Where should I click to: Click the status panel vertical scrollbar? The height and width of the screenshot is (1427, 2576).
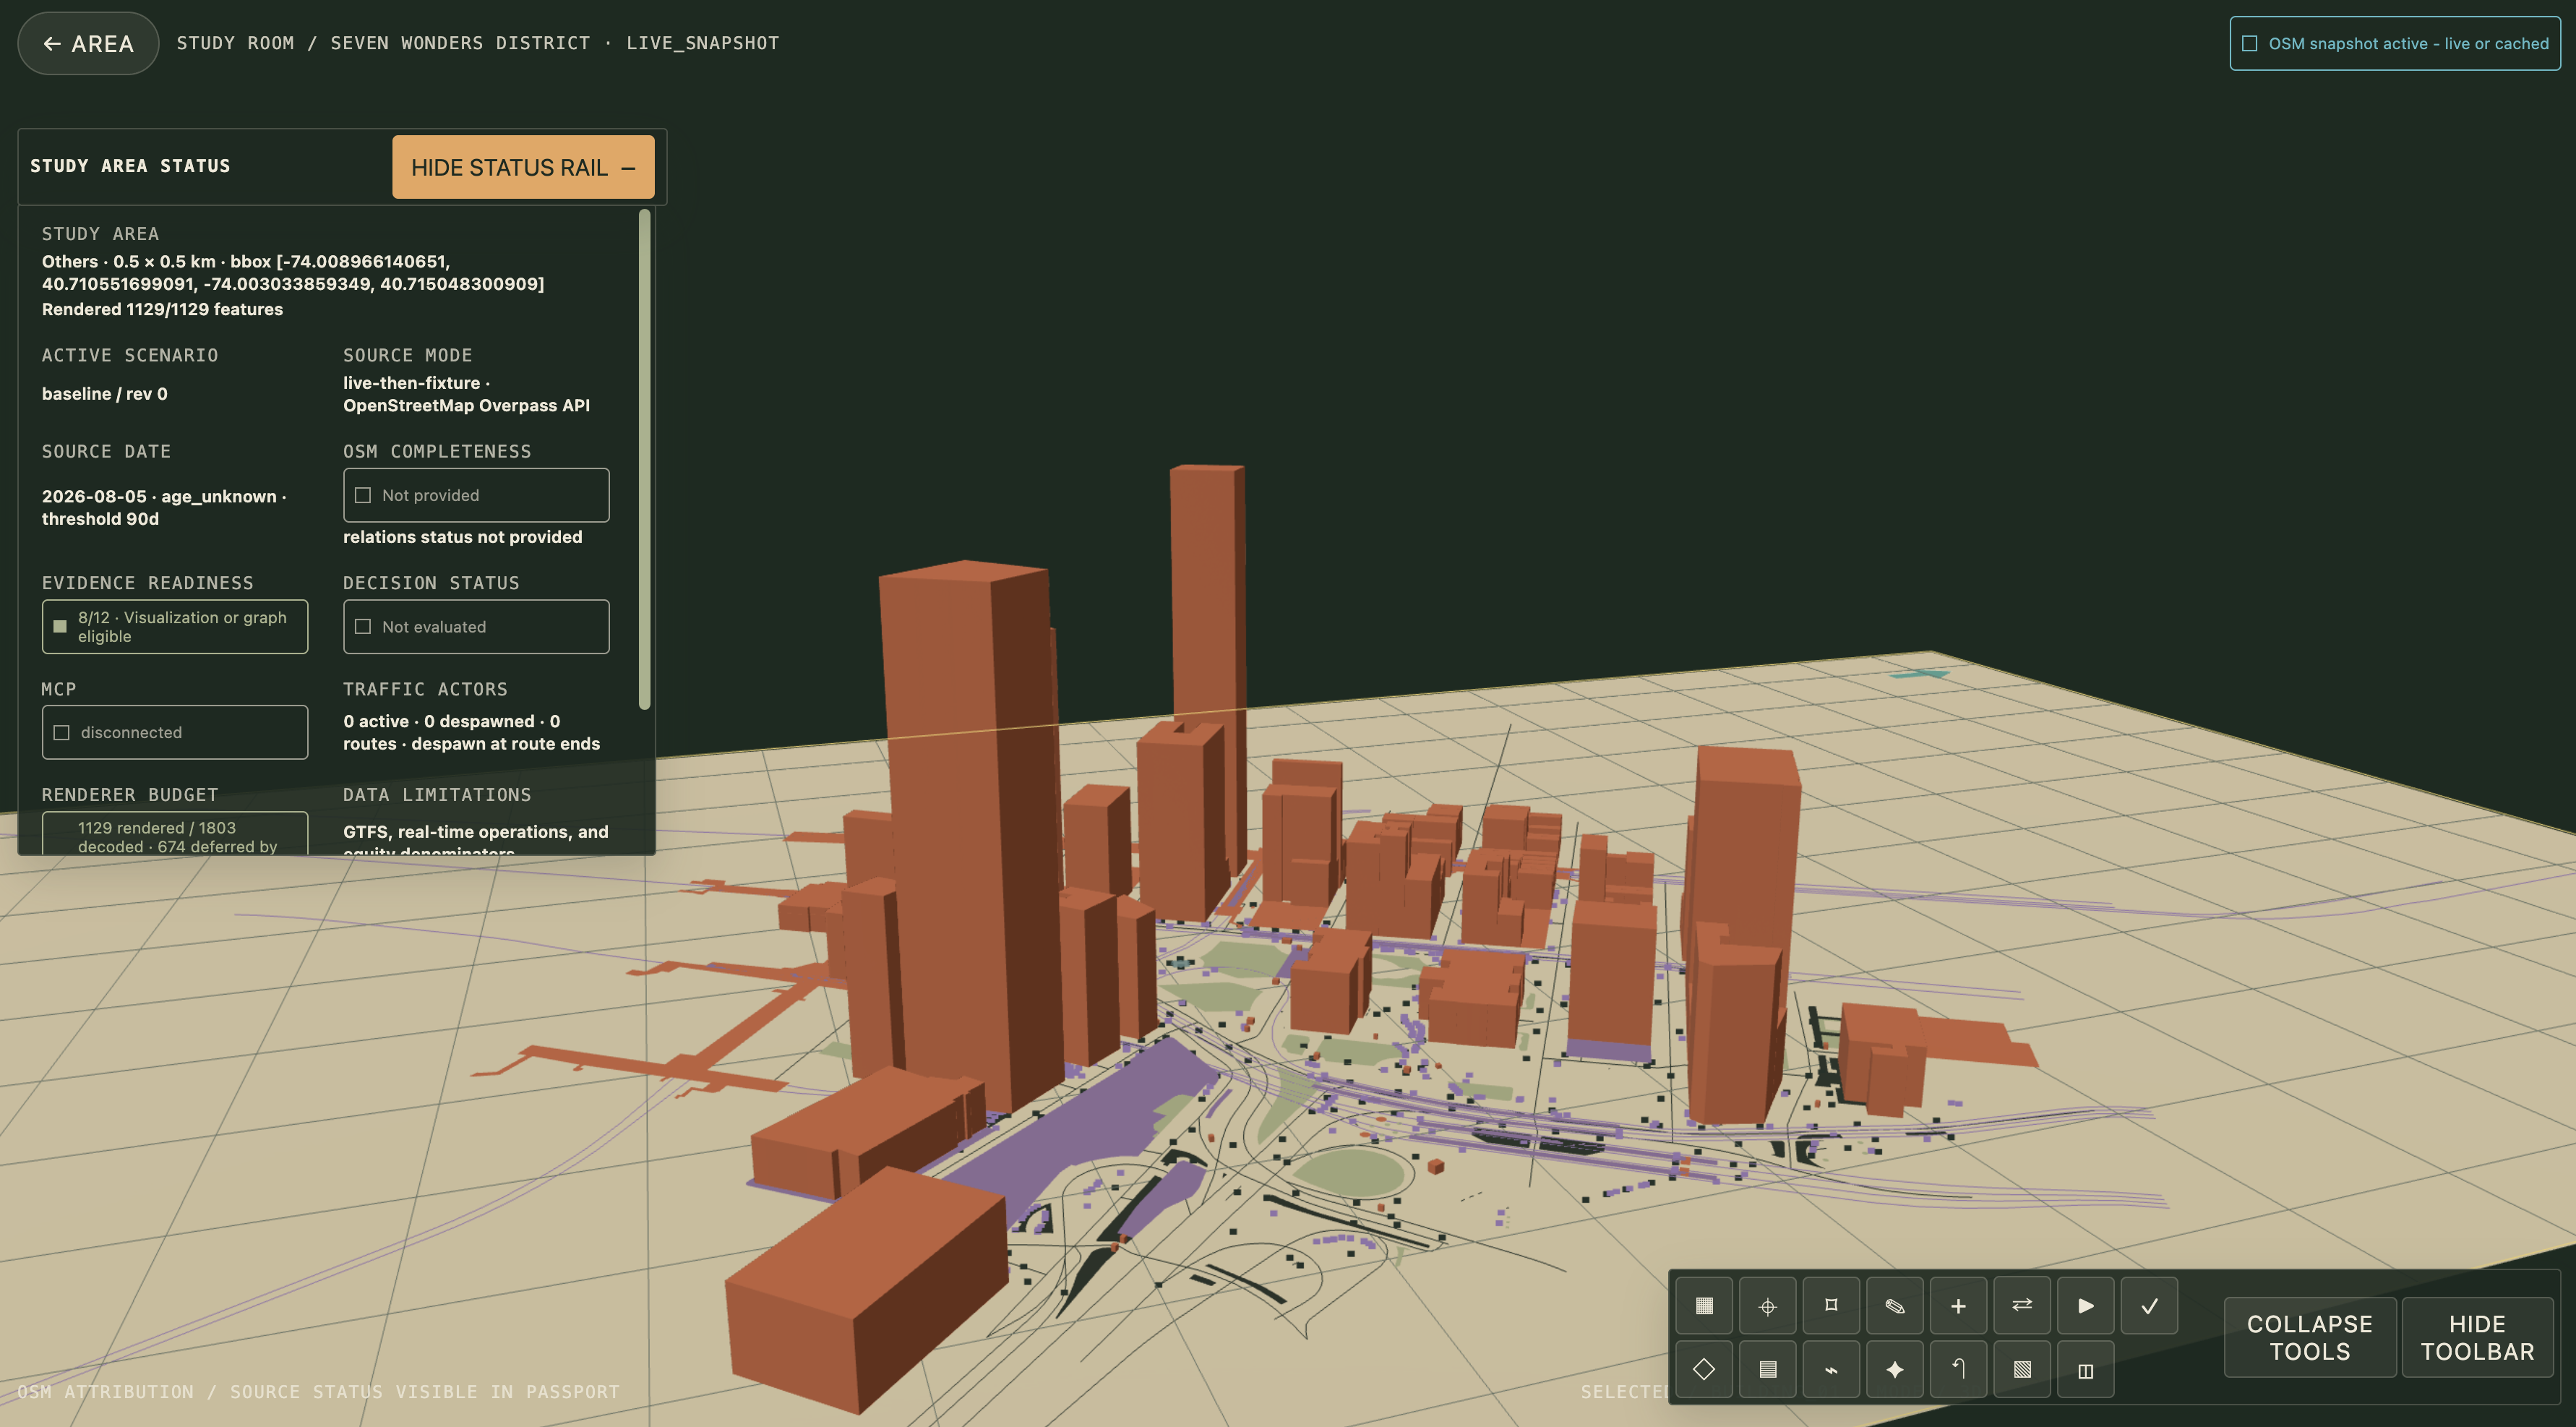click(644, 459)
